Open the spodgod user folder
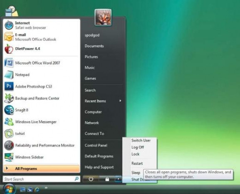The image size is (240, 194). pos(92,35)
